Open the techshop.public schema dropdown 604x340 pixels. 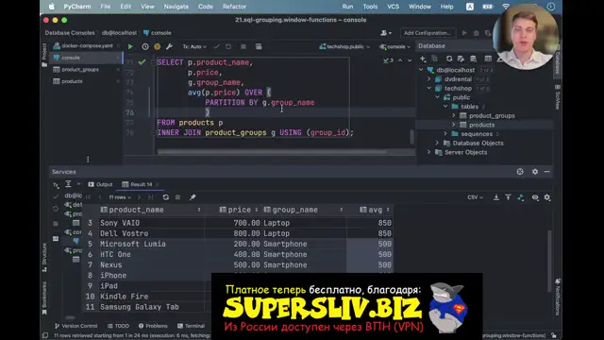click(344, 46)
